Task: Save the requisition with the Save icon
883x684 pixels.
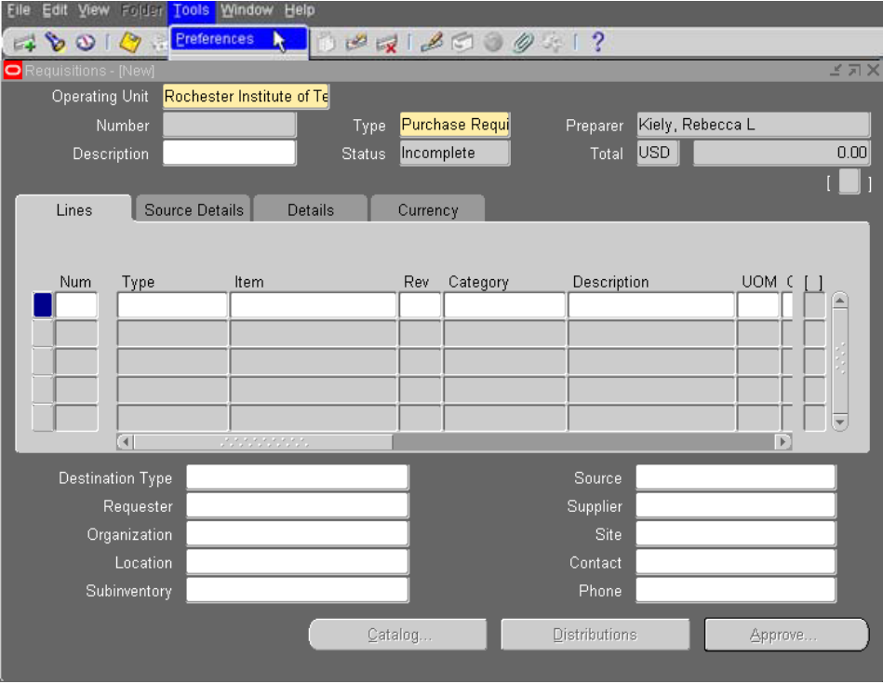Action: point(129,43)
